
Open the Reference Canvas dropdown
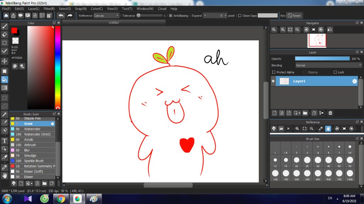click(x=106, y=16)
